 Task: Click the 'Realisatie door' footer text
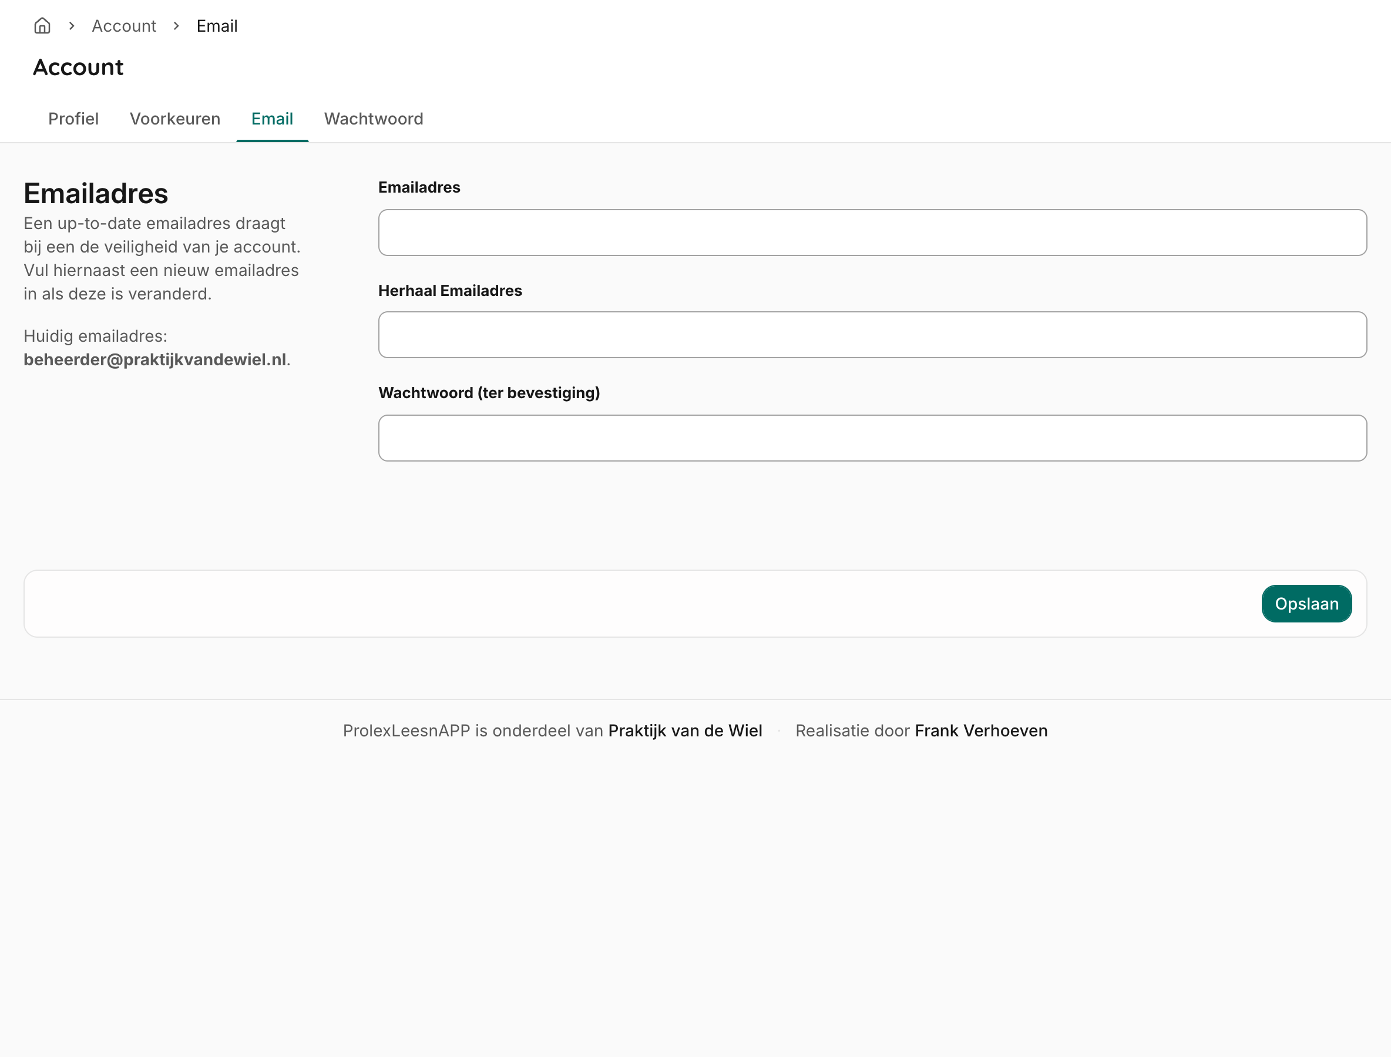(x=852, y=731)
